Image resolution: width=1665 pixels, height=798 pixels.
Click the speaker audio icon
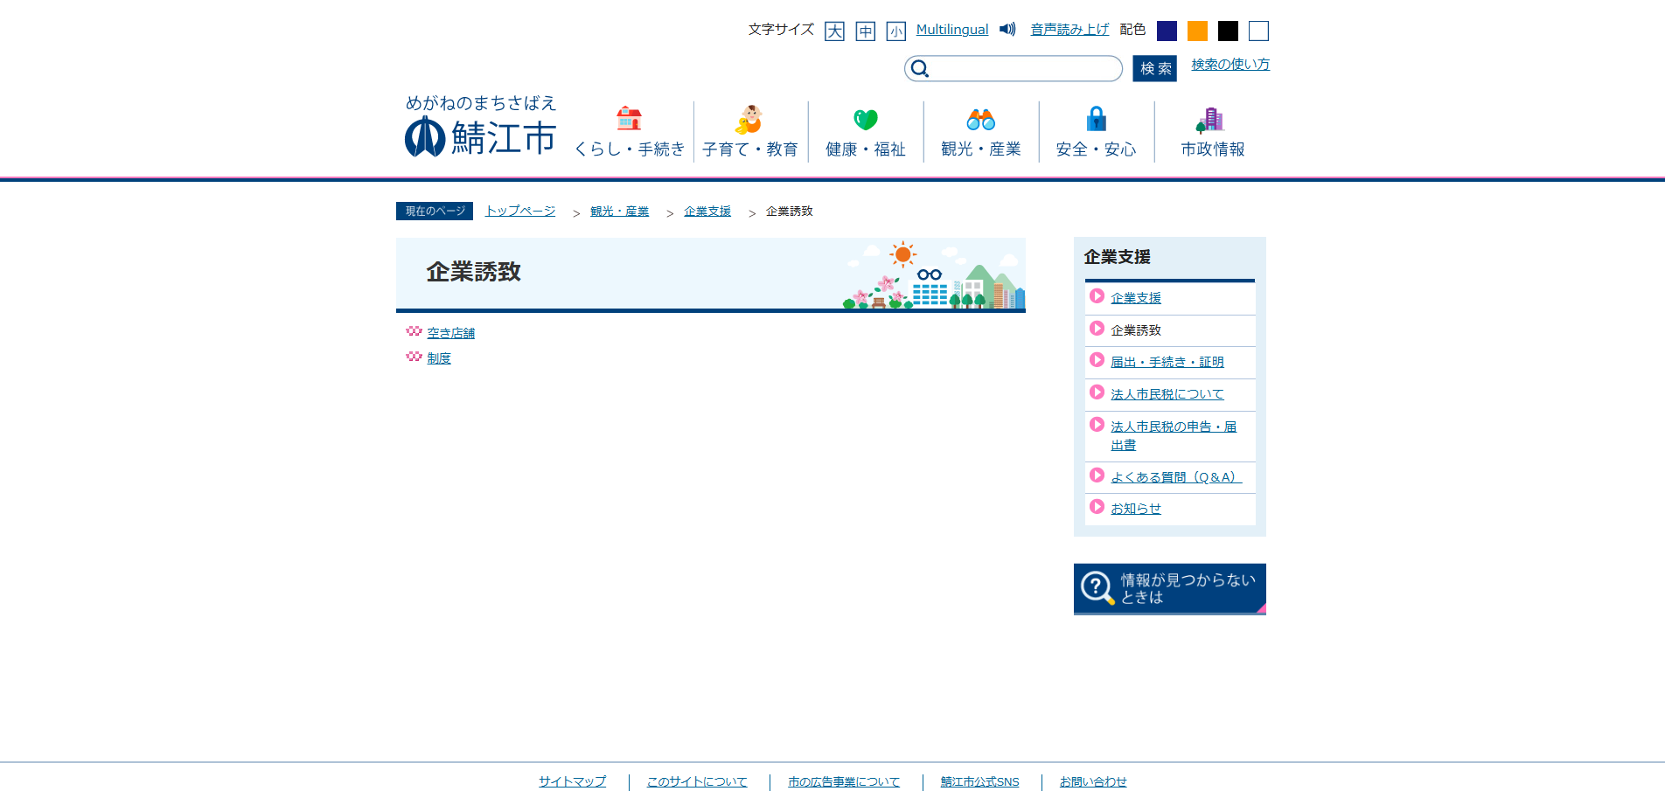pyautogui.click(x=1007, y=30)
